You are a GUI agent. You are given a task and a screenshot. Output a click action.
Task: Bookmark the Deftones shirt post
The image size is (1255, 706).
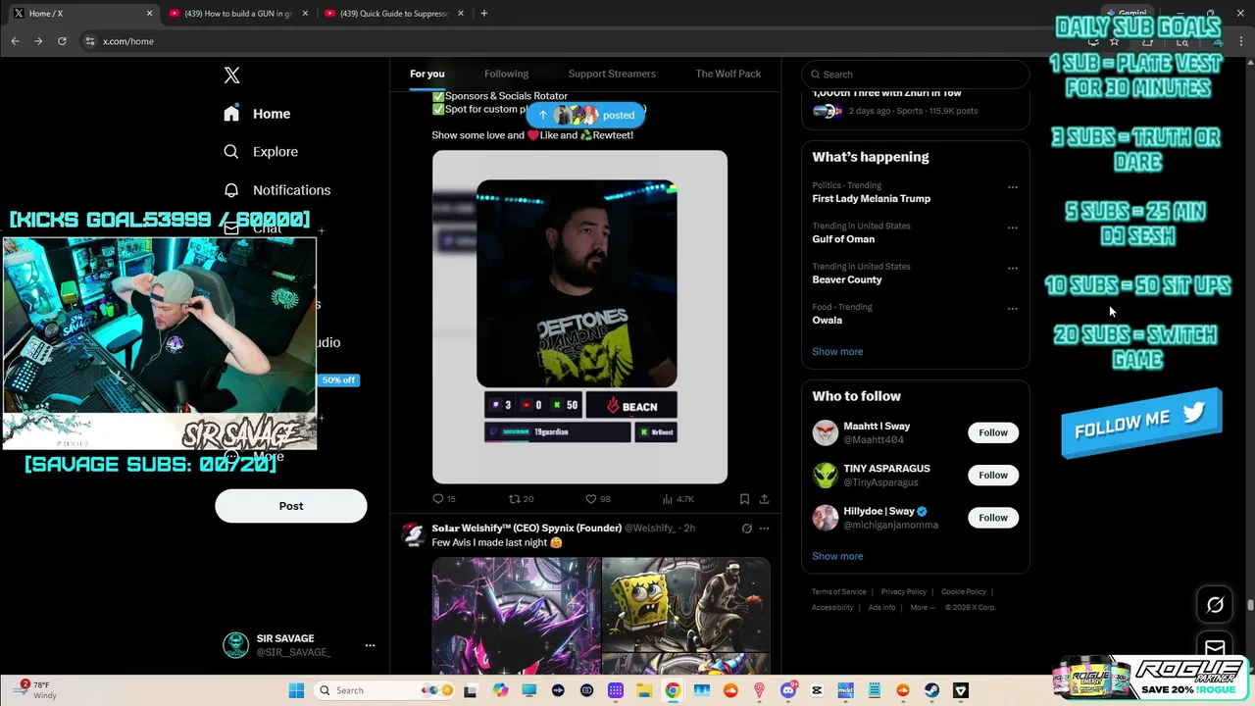[744, 499]
